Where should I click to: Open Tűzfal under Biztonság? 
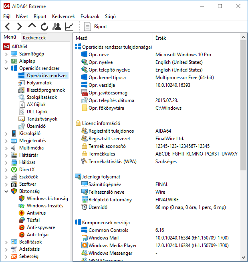(x=33, y=220)
